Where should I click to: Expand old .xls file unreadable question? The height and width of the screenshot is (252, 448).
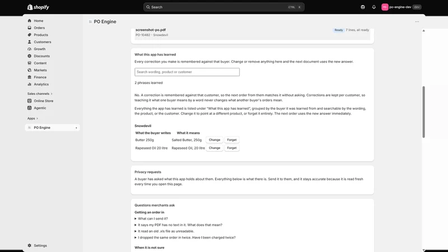pyautogui.click(x=164, y=231)
